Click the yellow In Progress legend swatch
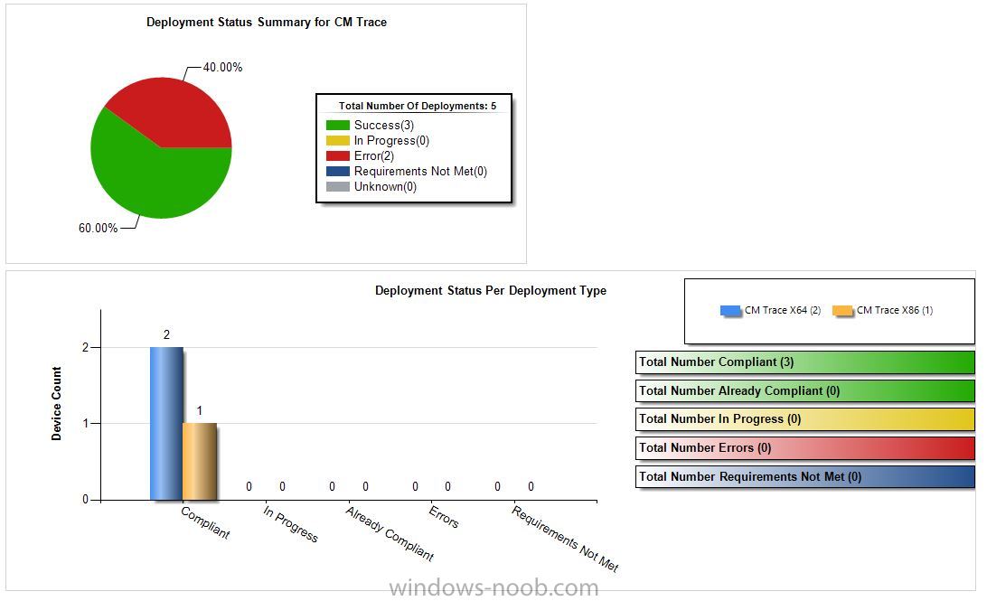 pos(337,140)
